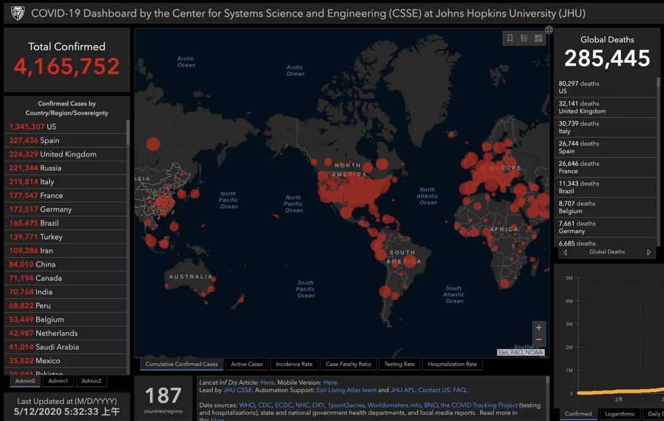Viewport: 664px width, 421px height.
Task: Switch to the Admin2 level tab
Action: (x=92, y=381)
